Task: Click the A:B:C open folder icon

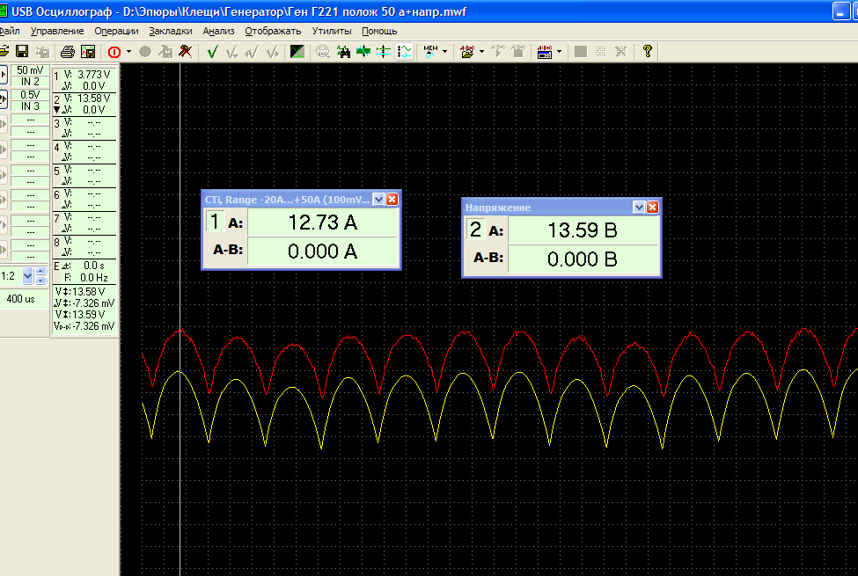Action: coord(467,52)
